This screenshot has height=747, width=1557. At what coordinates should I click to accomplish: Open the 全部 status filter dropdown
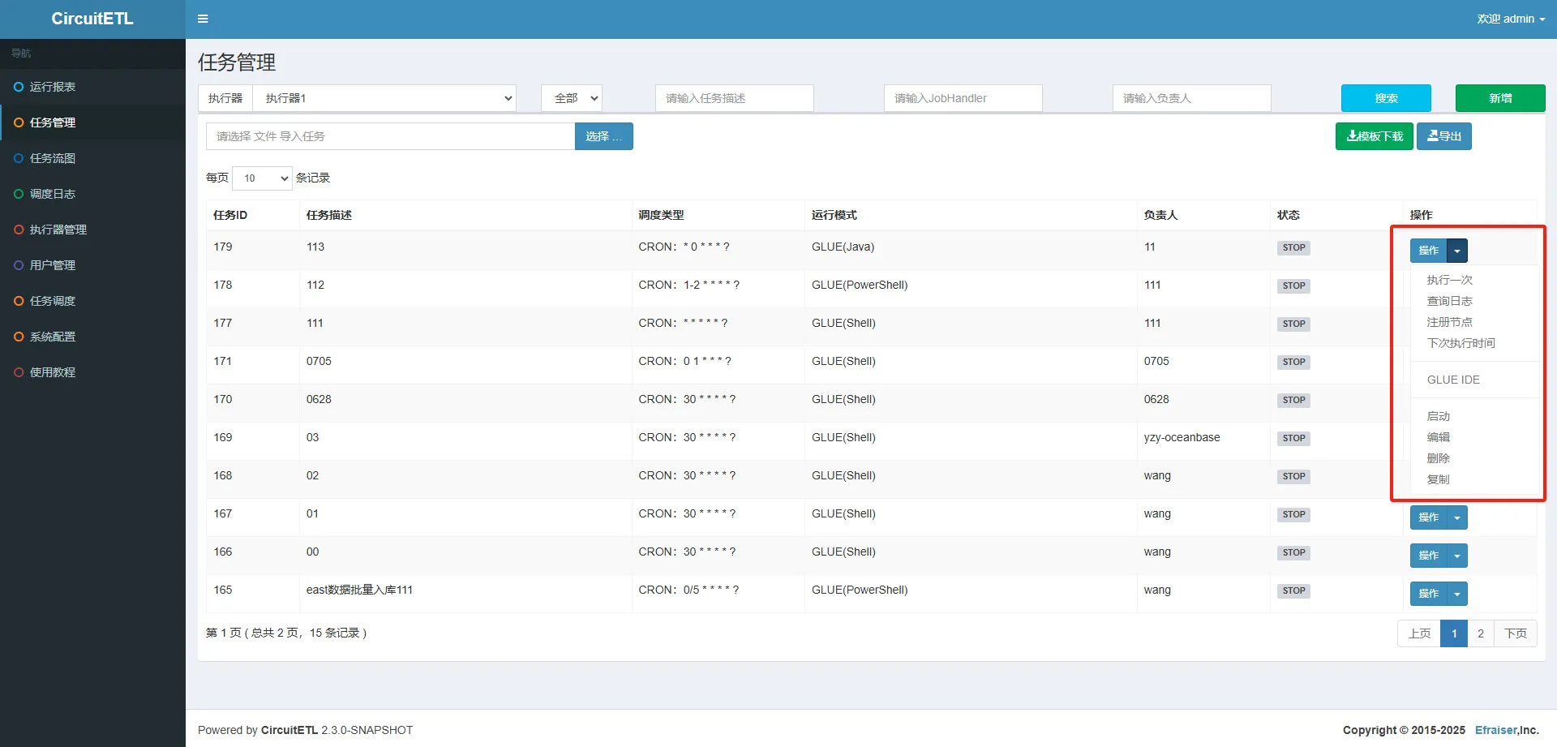click(x=572, y=98)
